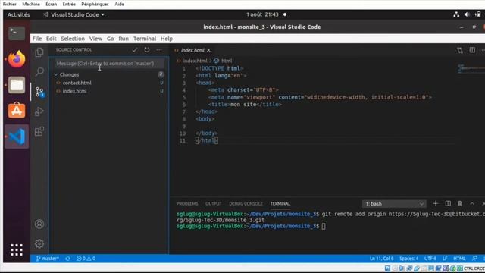The width and height of the screenshot is (485, 273).
Task: Open Activités overview in top bar
Action: pos(18,14)
